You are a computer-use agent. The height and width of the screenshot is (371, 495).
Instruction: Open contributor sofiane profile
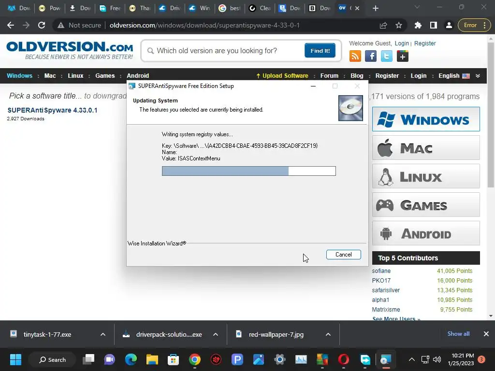[x=381, y=271]
